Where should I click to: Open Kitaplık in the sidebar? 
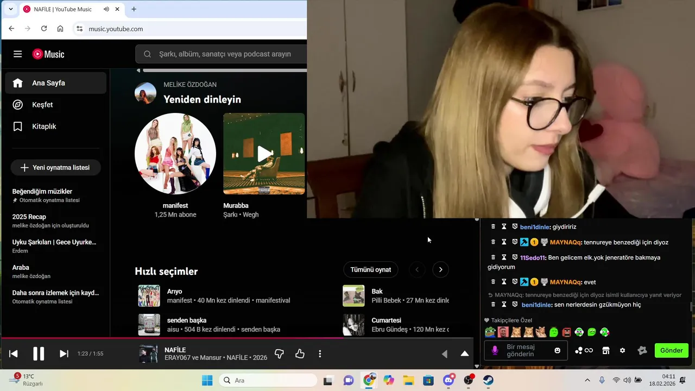tap(56, 127)
